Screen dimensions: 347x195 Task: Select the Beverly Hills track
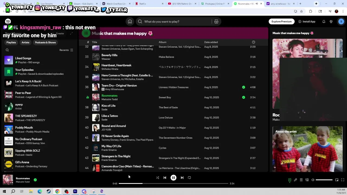pyautogui.click(x=173, y=57)
